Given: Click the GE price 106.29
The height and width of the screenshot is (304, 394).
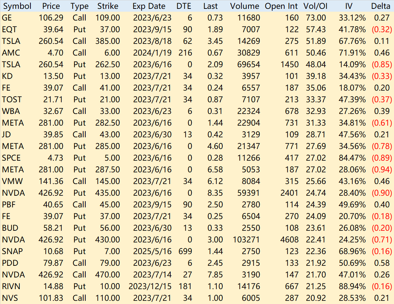Looking at the screenshot, I should point(51,18).
